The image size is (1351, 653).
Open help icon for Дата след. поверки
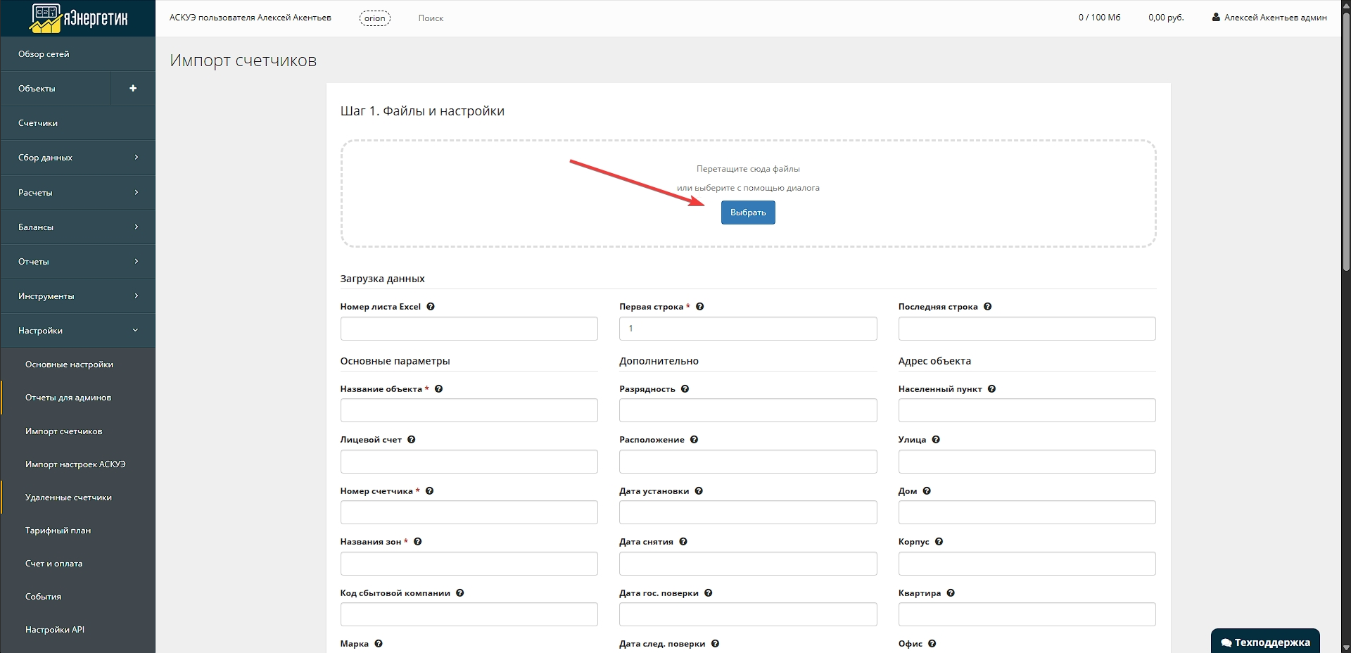(715, 644)
